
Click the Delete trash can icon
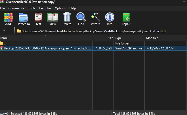click(x=67, y=17)
